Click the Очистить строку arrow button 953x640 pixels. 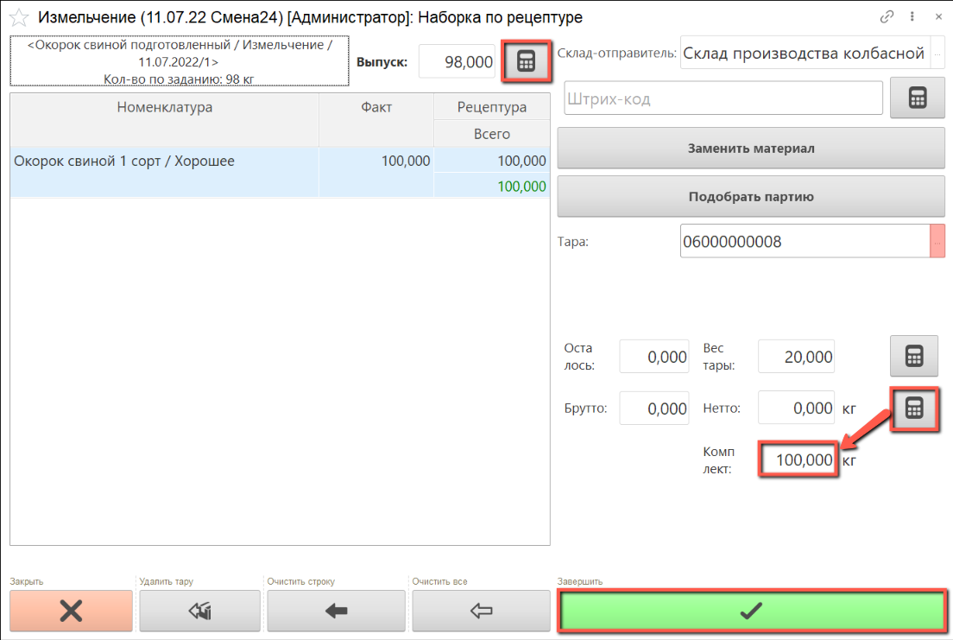click(336, 611)
